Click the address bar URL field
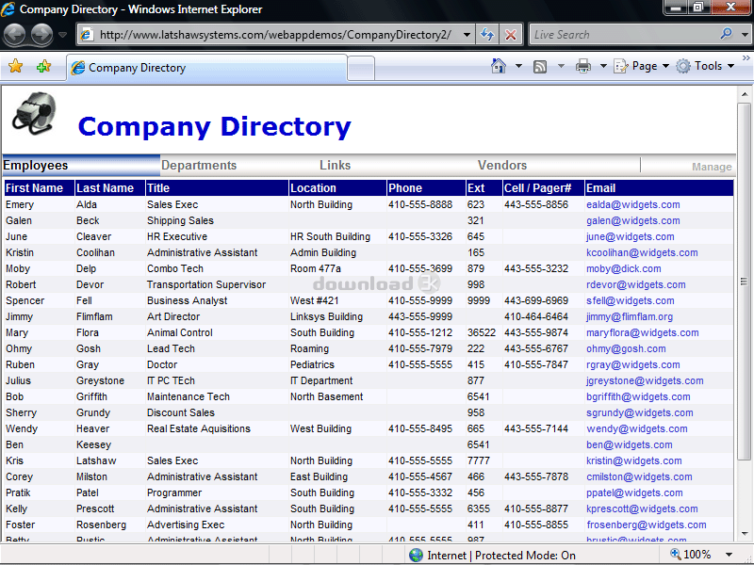 pos(274,35)
